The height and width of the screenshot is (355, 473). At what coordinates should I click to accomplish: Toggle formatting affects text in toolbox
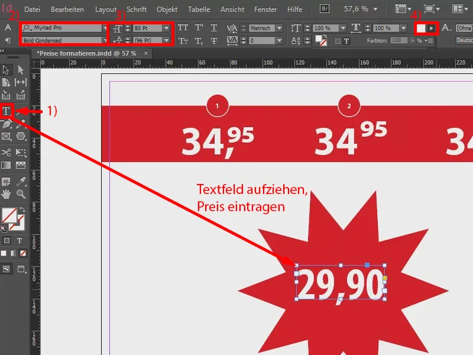pyautogui.click(x=20, y=241)
